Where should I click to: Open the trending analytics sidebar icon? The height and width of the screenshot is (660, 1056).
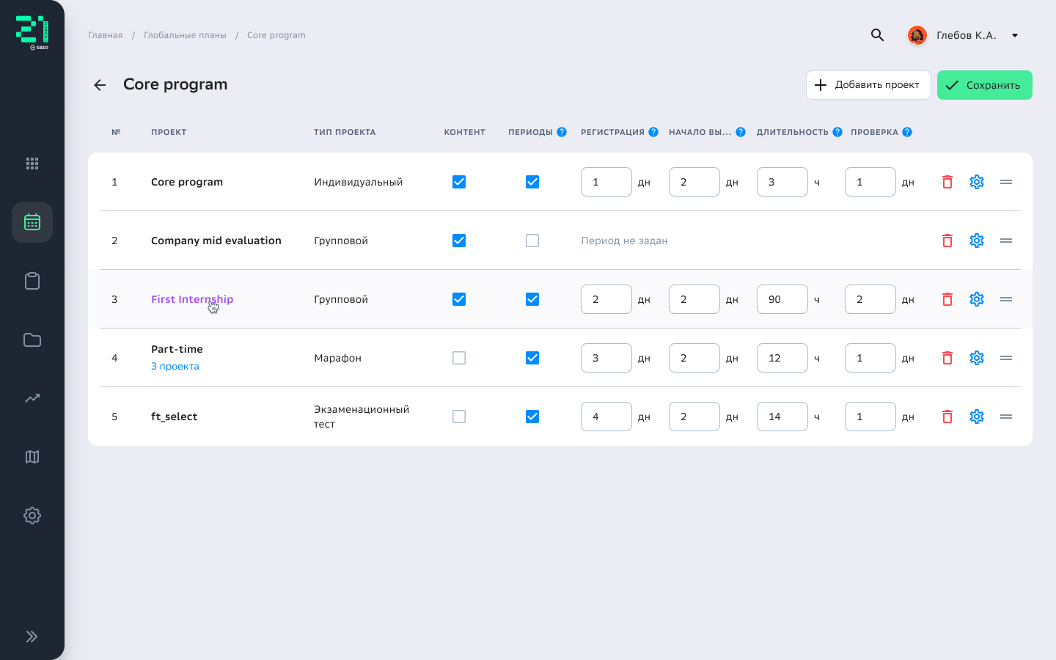[x=32, y=398]
